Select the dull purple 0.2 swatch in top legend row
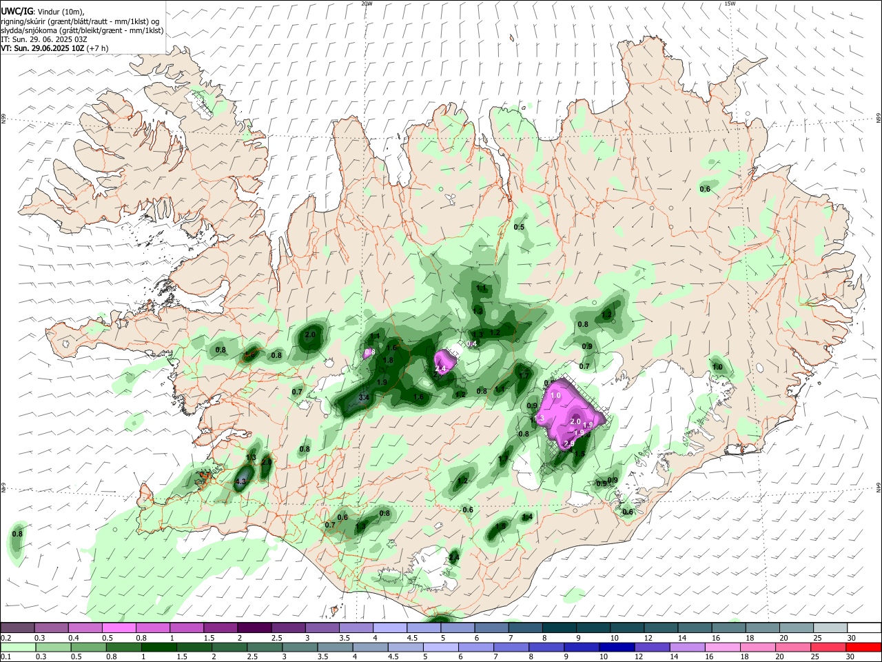 pos(17,628)
